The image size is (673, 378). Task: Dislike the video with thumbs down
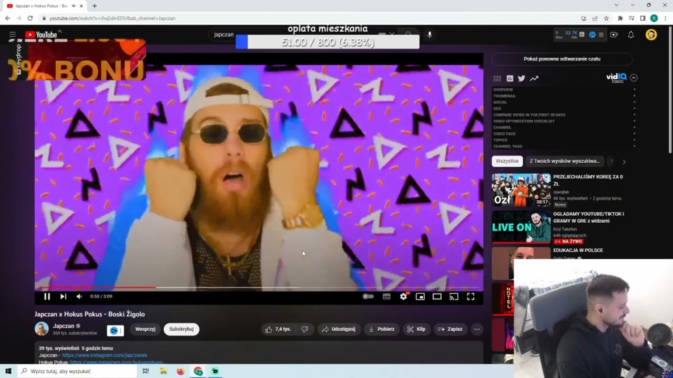pos(304,329)
